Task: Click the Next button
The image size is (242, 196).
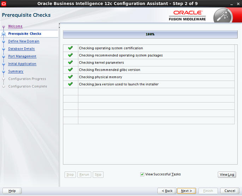Action: coord(187,191)
